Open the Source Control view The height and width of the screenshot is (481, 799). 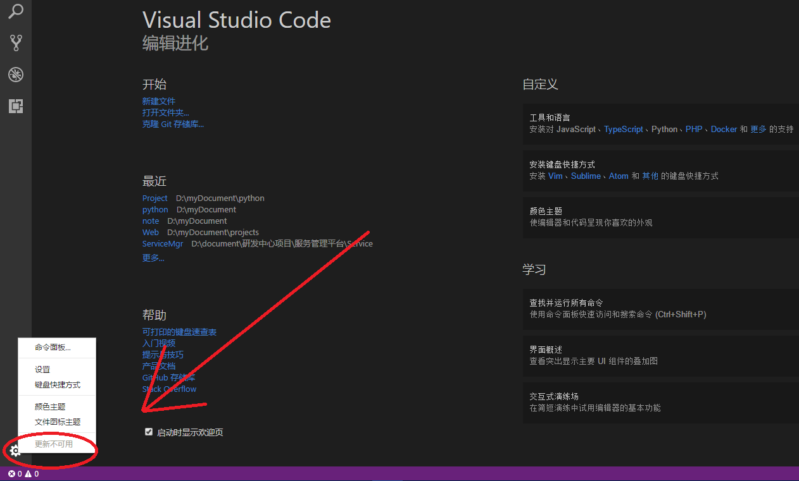click(x=15, y=43)
